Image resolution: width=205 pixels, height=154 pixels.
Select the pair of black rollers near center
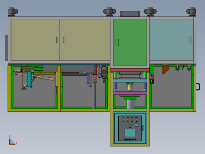click(104, 74)
